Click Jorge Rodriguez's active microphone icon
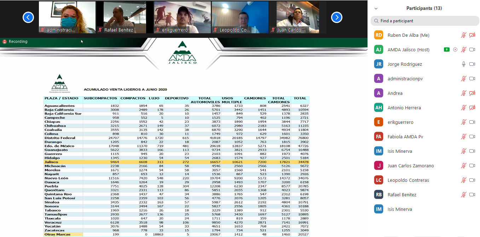This screenshot has height=237, width=480. tap(463, 64)
